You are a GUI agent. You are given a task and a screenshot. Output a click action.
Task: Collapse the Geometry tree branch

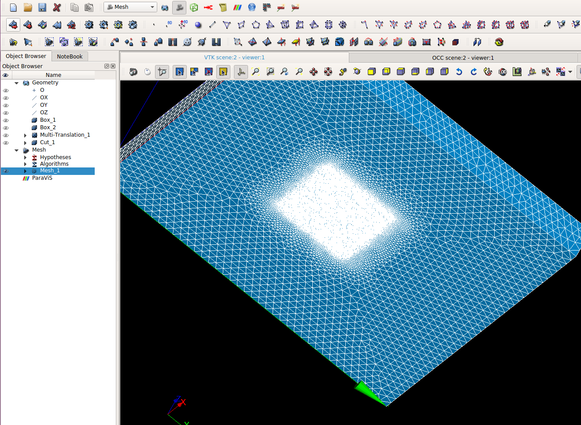click(x=17, y=83)
